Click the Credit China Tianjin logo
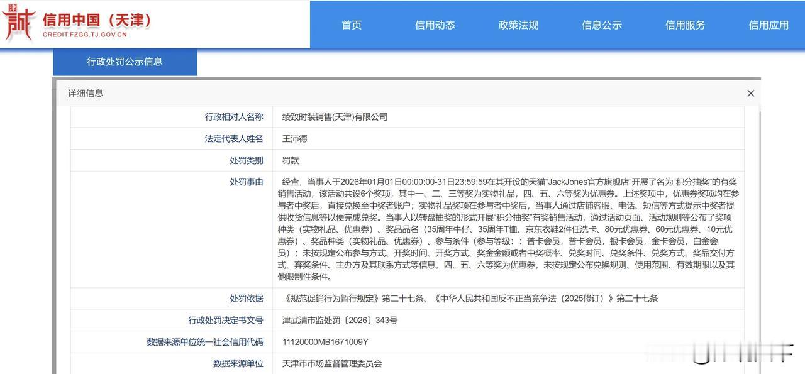Screen dimensions: 805x374 (77, 24)
